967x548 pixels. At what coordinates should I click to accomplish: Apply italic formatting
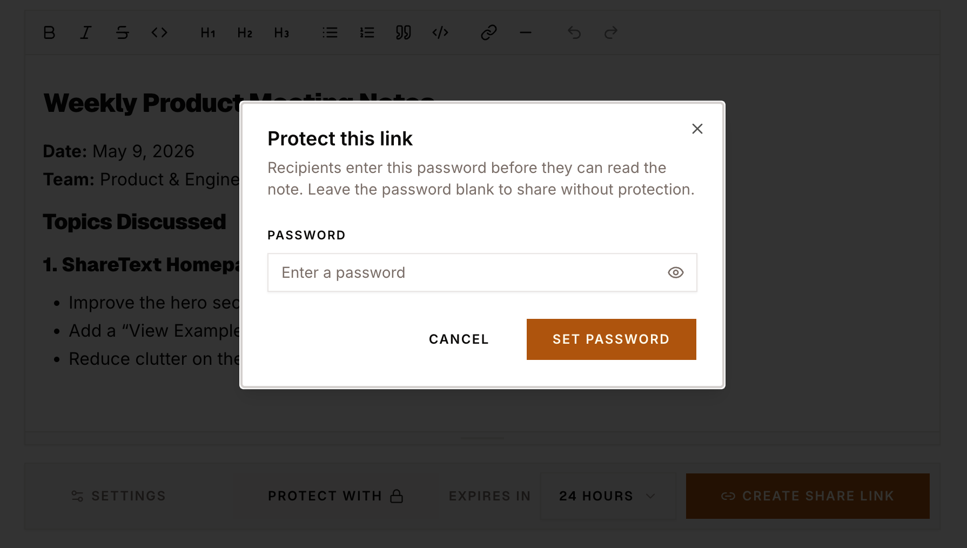[x=86, y=33]
